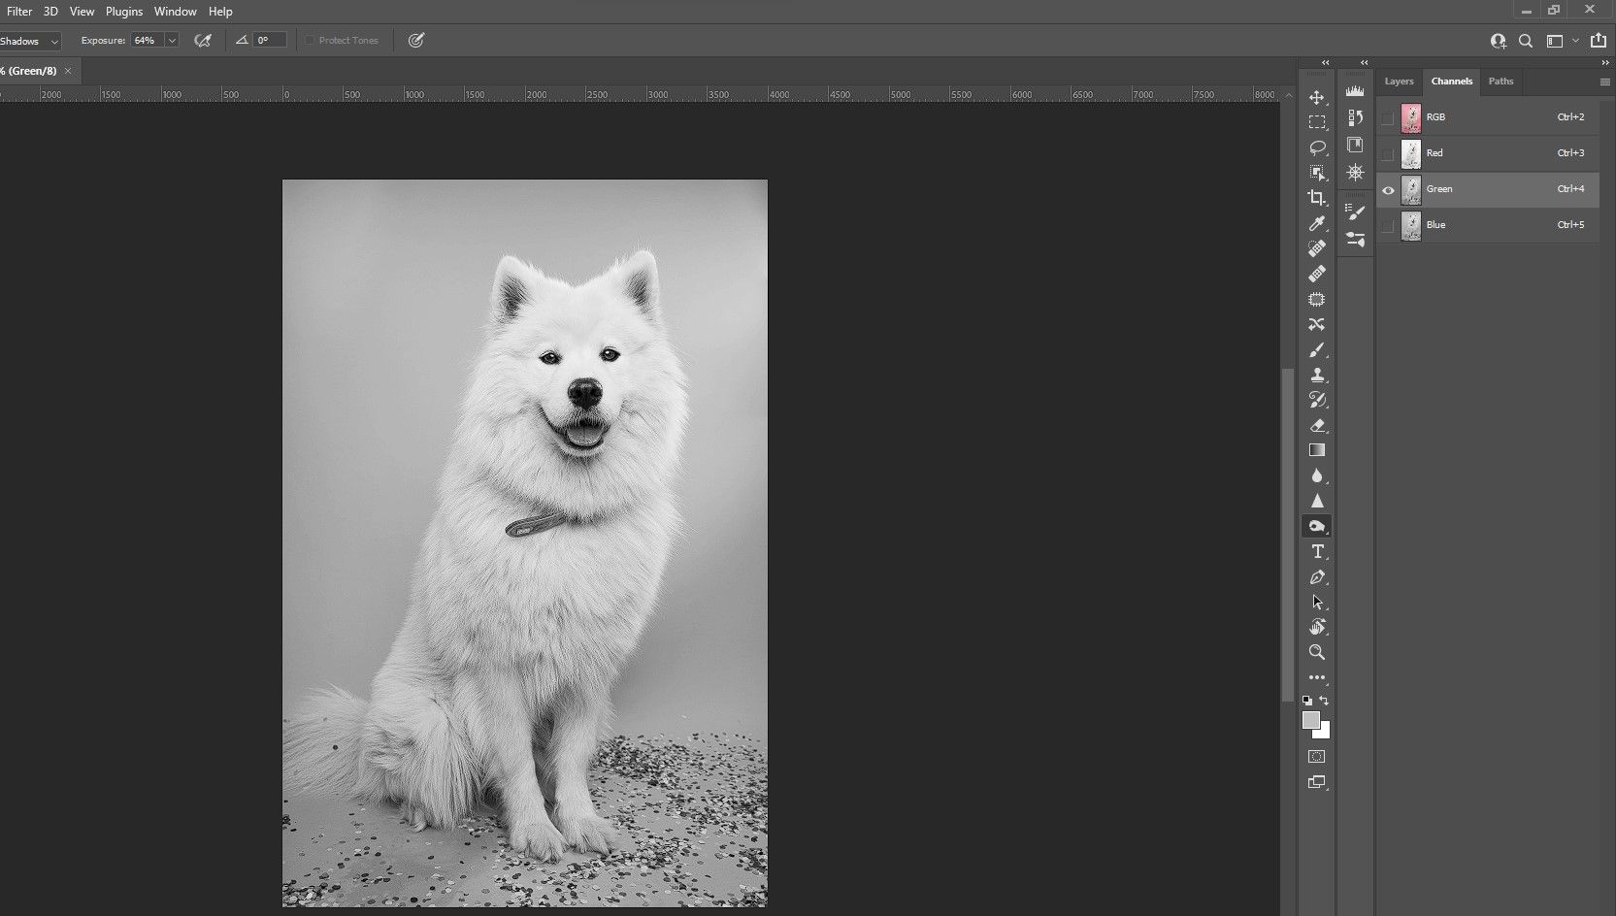
Task: Show the Red channel visibility
Action: tap(1388, 153)
